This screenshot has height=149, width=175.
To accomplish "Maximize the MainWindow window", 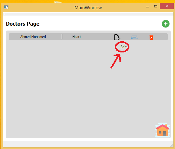I will tap(156, 6).
